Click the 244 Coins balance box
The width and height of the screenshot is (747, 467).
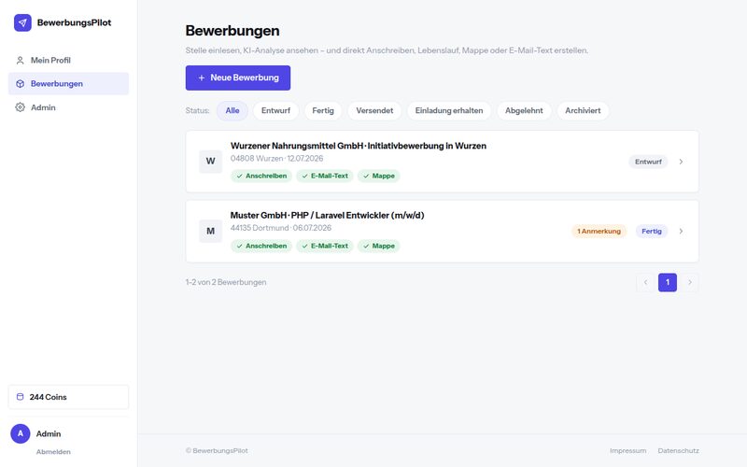point(68,397)
